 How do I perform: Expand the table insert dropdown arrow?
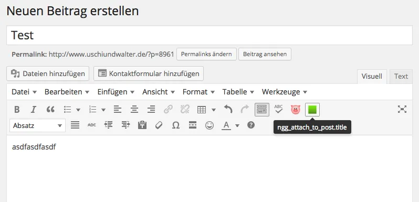214,110
